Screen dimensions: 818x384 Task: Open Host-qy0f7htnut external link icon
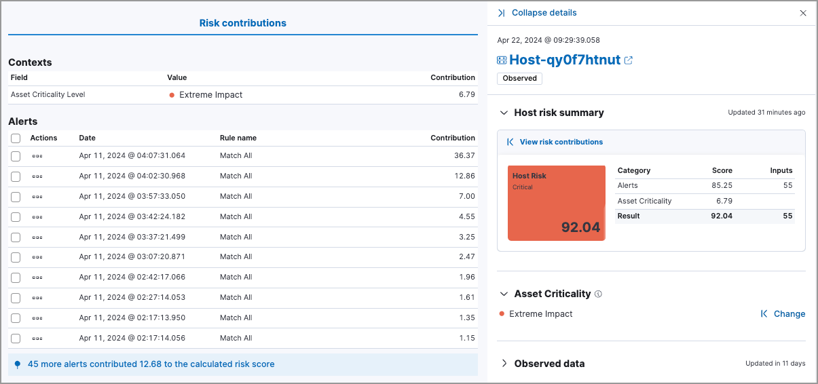tap(629, 60)
